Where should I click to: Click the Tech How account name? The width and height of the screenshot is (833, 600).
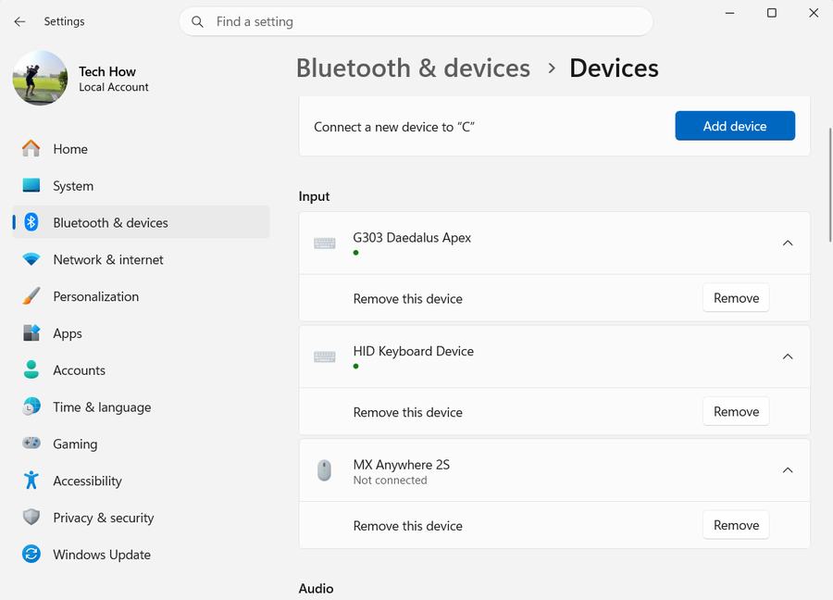(107, 71)
